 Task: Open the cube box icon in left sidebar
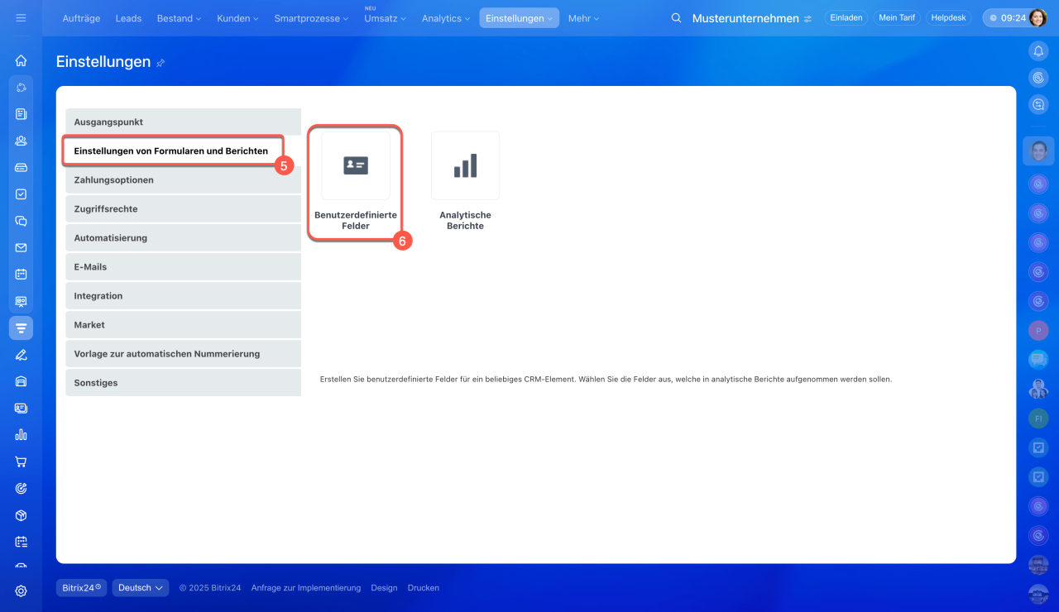[21, 515]
